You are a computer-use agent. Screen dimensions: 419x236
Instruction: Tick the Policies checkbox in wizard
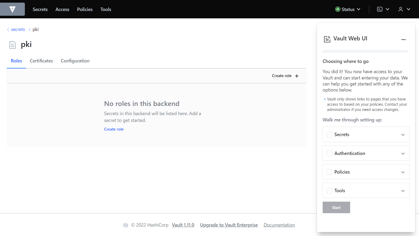329,172
